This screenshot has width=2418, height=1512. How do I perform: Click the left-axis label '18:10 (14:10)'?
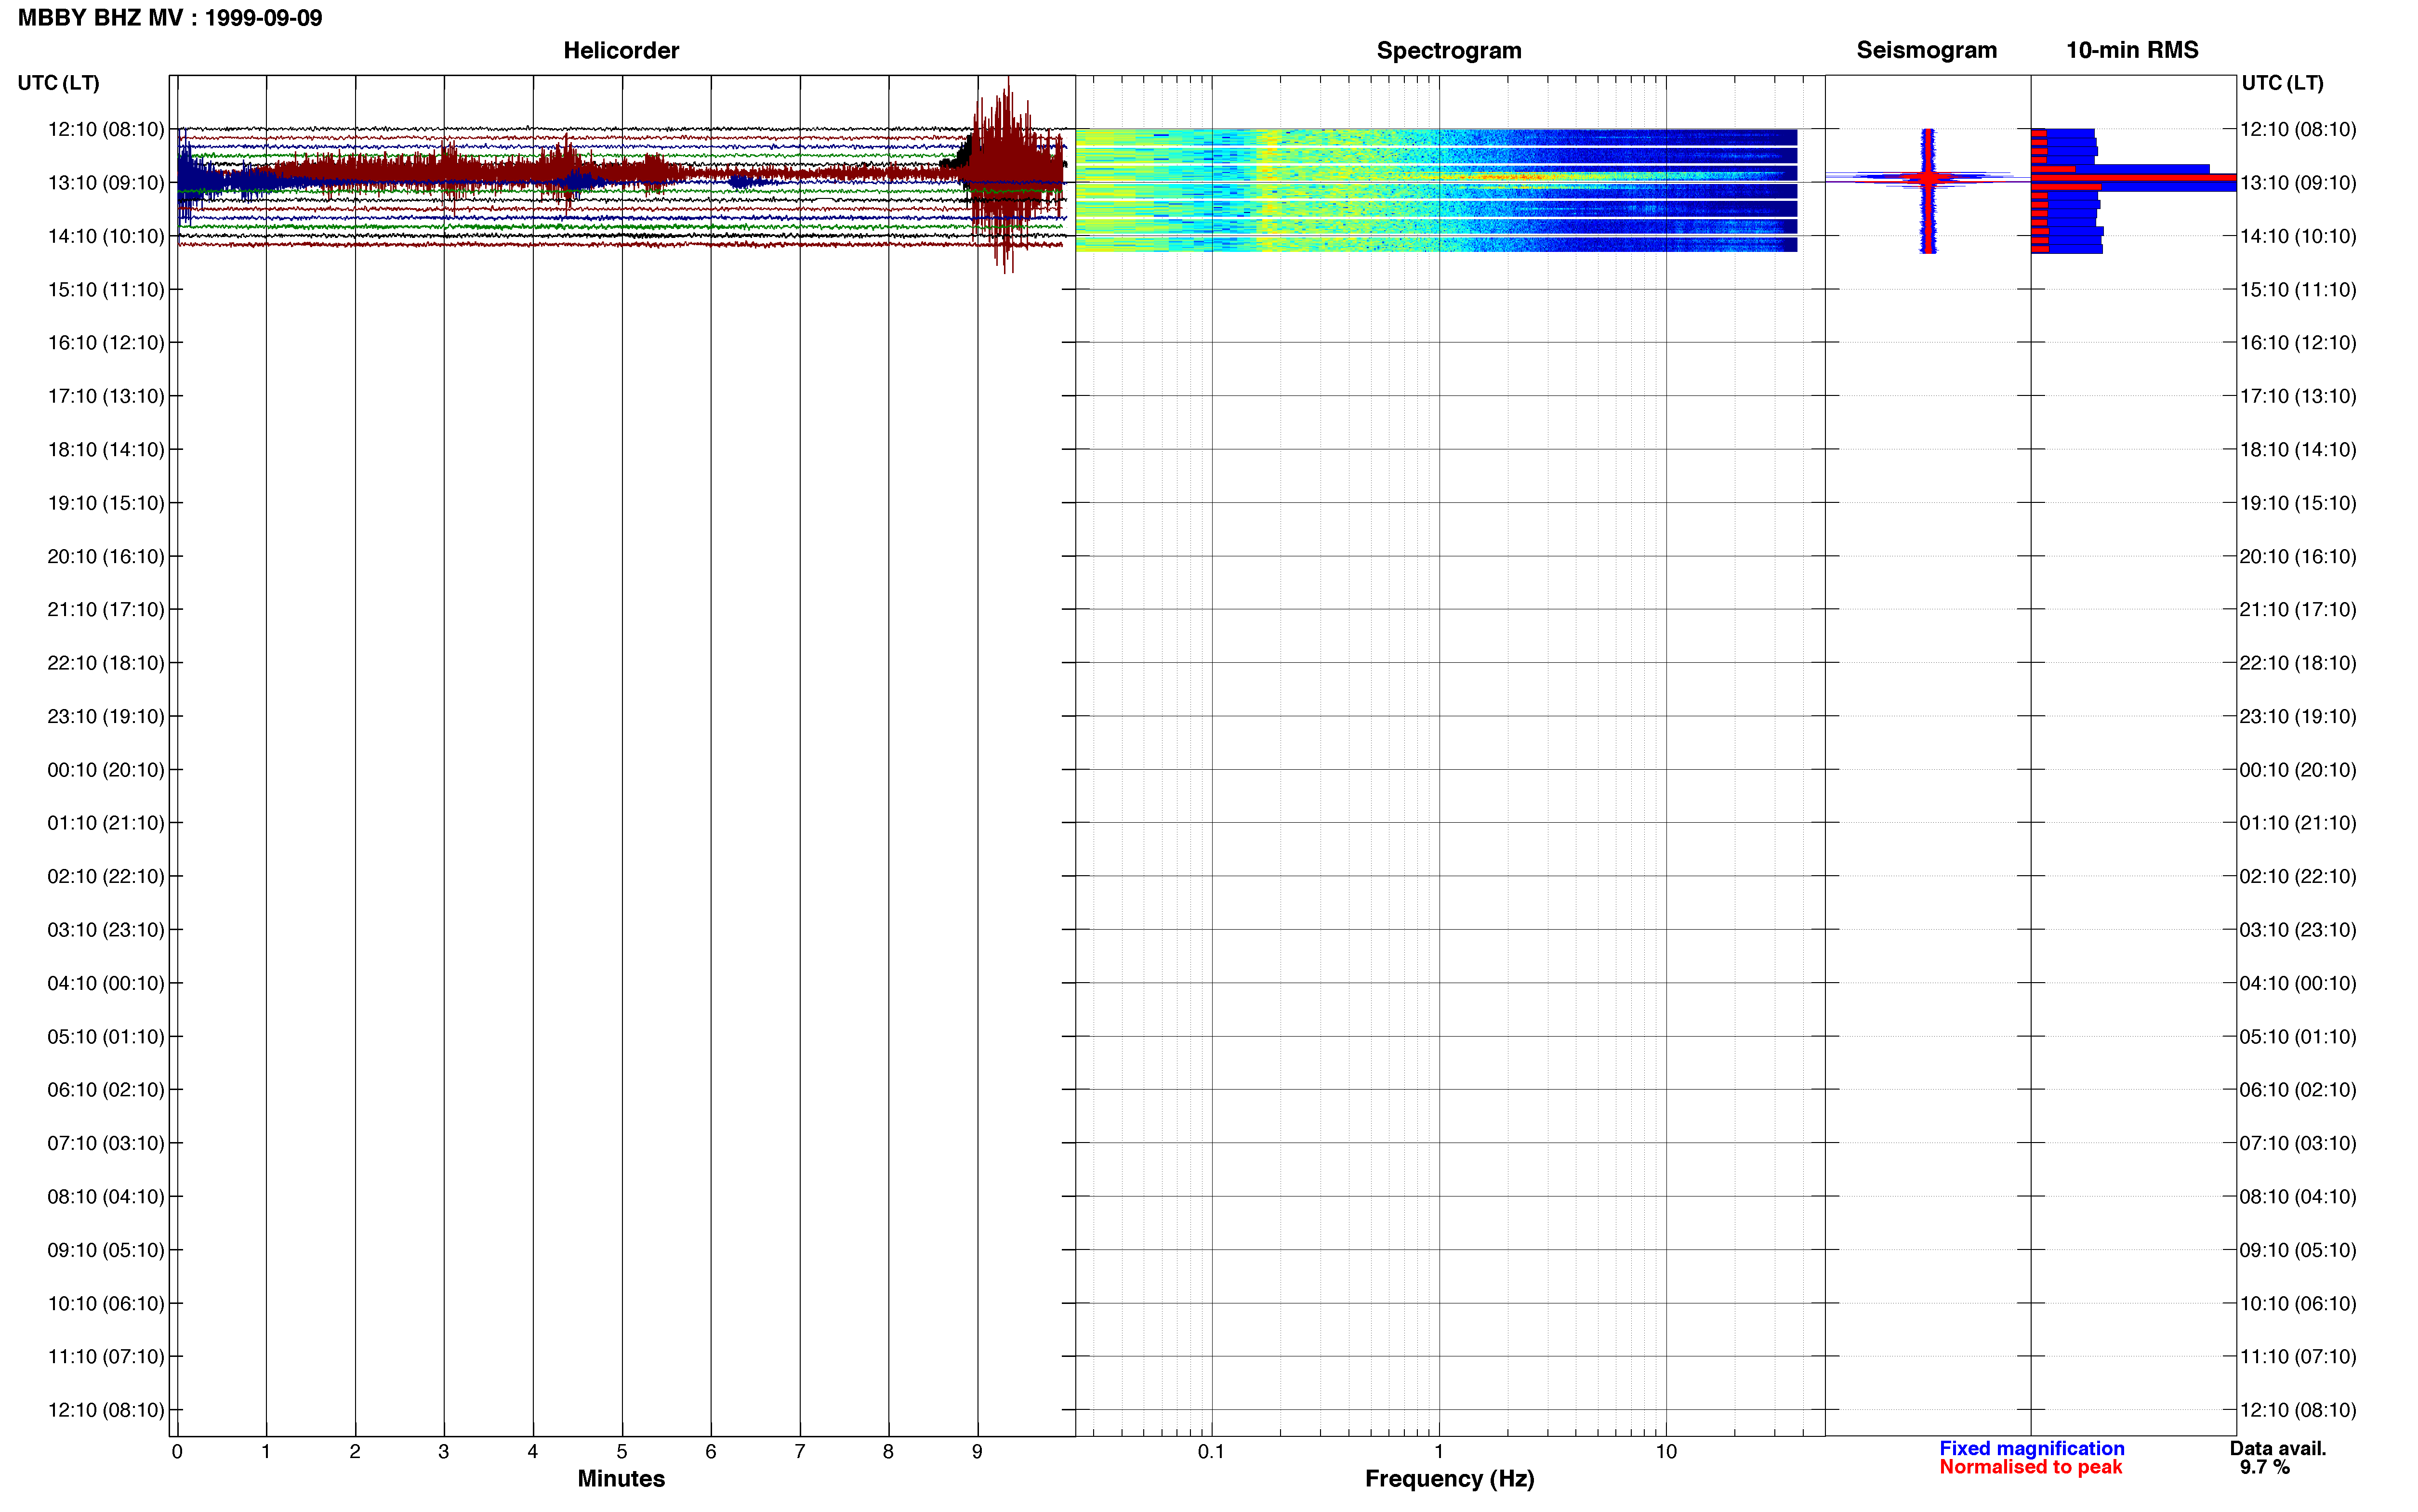pyautogui.click(x=106, y=450)
